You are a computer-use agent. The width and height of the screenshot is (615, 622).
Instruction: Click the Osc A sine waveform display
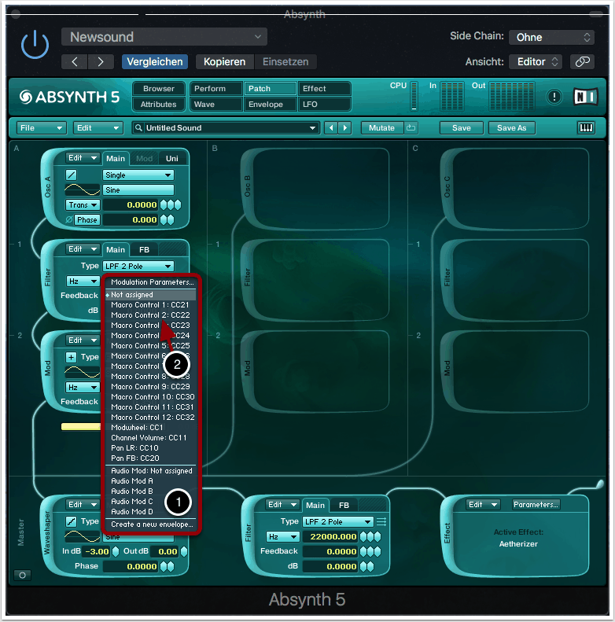click(x=82, y=190)
